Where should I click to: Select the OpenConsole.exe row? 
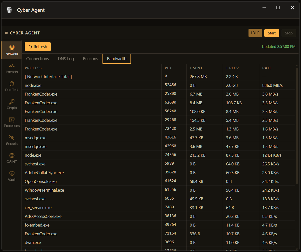(x=158, y=181)
